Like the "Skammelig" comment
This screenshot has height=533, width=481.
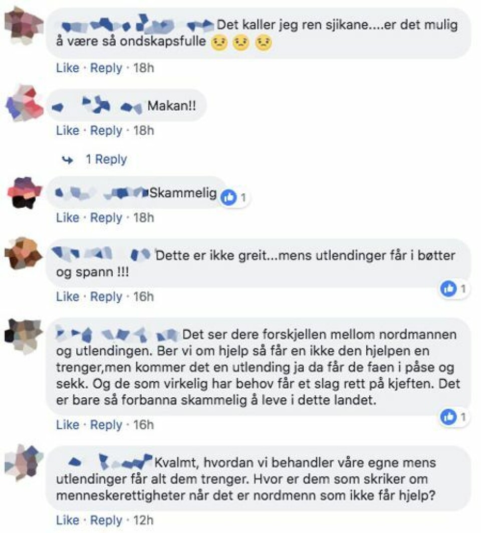tap(67, 217)
